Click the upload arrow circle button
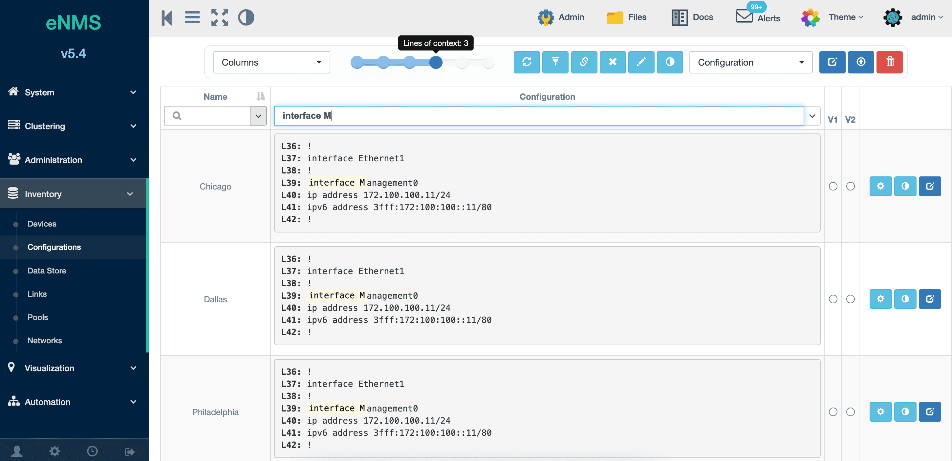Viewport: 952px width, 461px height. click(861, 62)
